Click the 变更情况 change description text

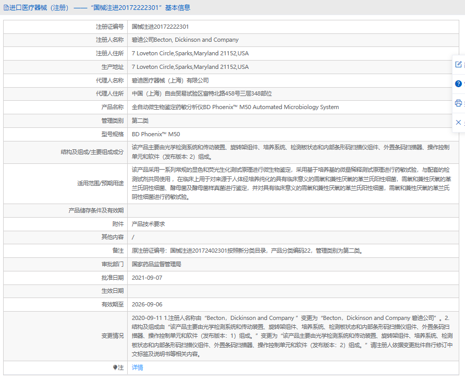pyautogui.click(x=292, y=336)
